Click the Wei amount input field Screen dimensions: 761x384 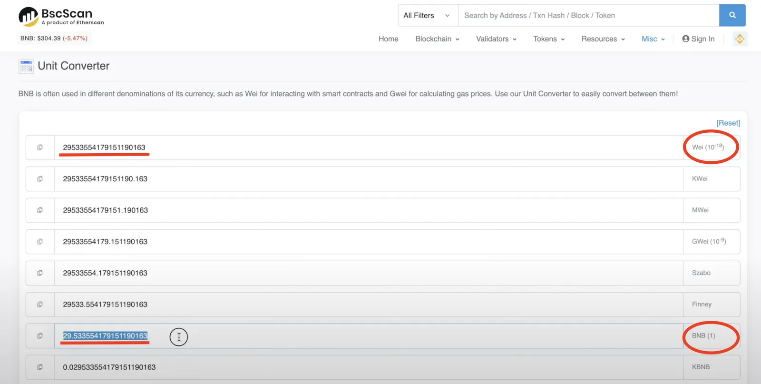tap(369, 148)
